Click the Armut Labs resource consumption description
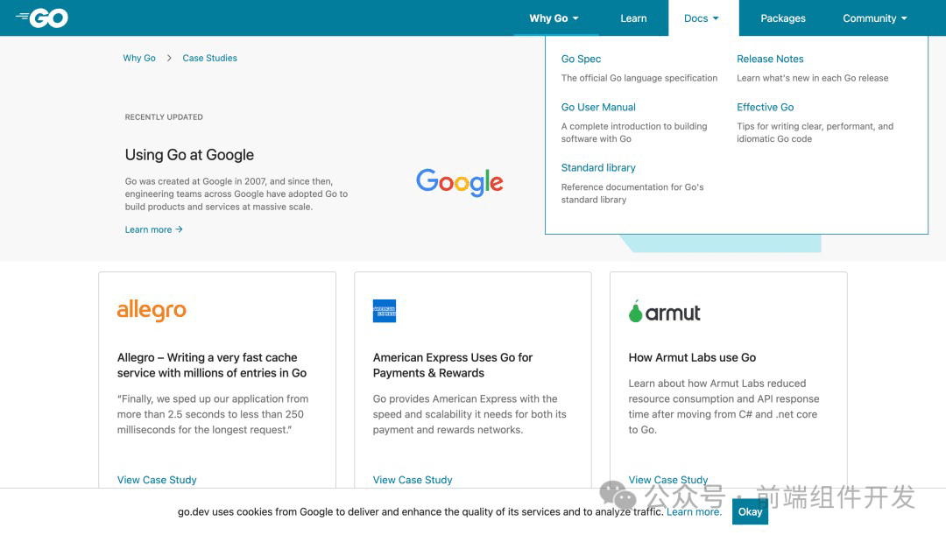946x535 pixels. pyautogui.click(x=724, y=406)
